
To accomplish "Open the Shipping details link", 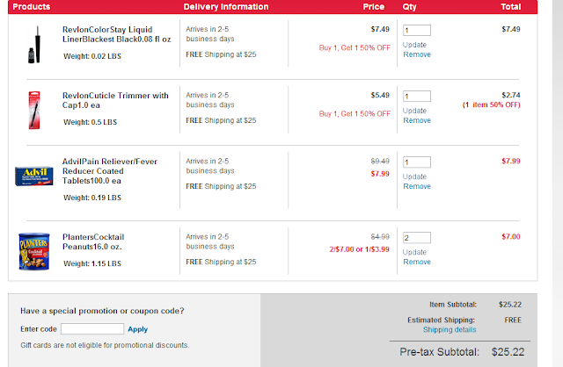I will point(450,330).
